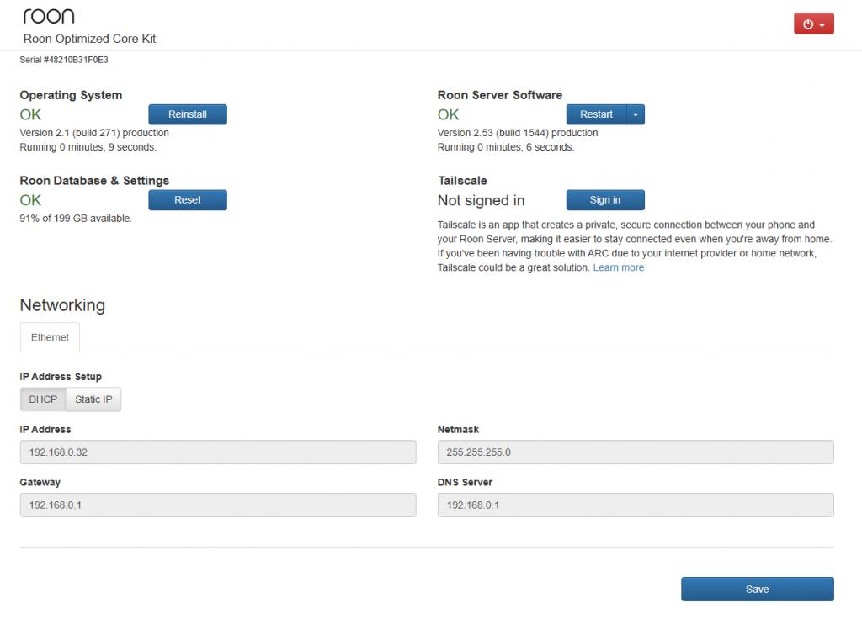Reinstall the Operating System

click(188, 114)
